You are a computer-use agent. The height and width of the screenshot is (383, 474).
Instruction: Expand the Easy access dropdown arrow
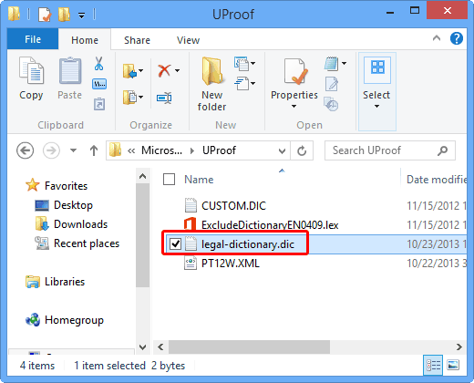(252, 83)
